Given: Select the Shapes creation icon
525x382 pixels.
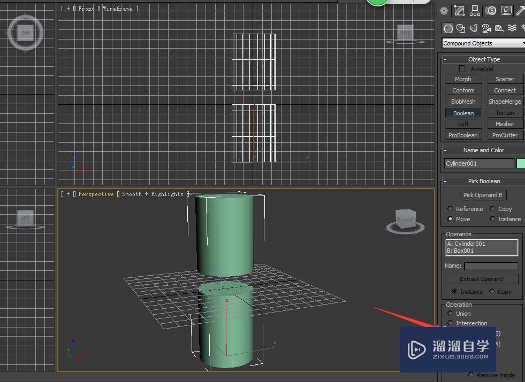Looking at the screenshot, I should click(460, 28).
